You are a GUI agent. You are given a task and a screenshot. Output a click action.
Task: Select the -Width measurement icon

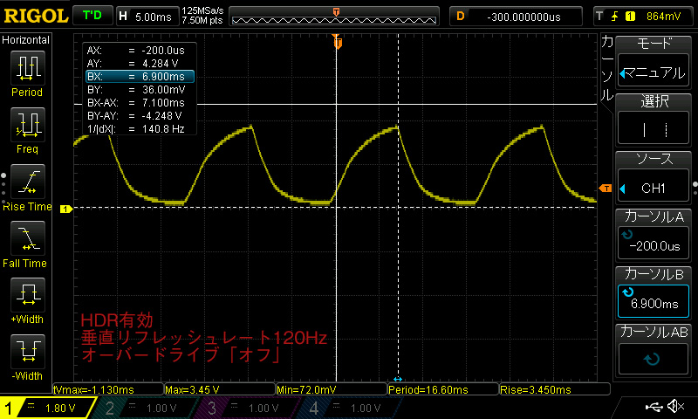point(28,351)
